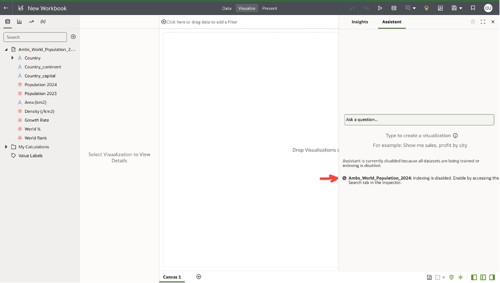
Task: Expand the Country column node
Action: (x=12, y=58)
